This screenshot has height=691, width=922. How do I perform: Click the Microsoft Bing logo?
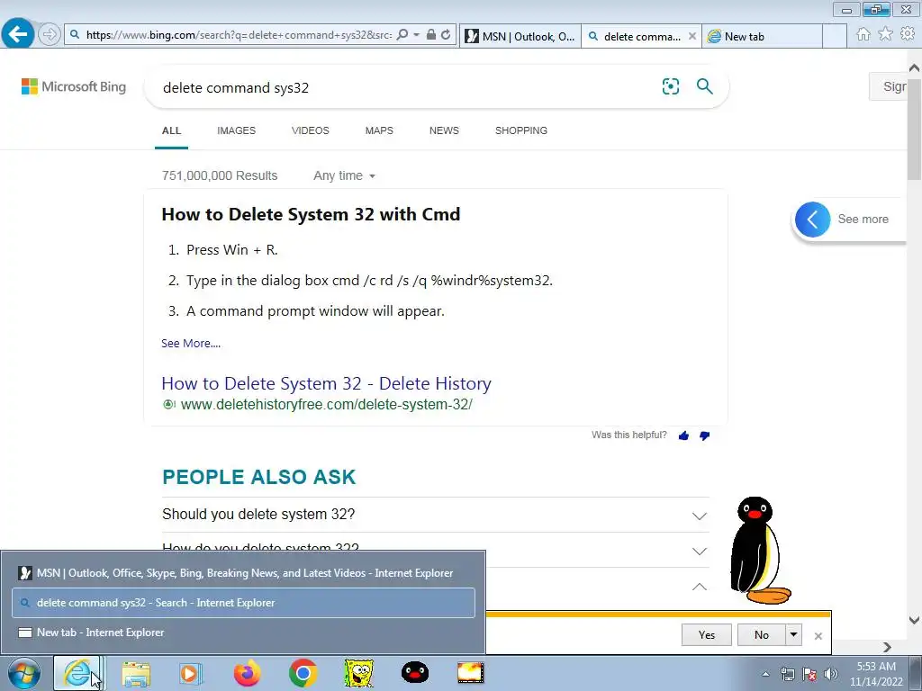(x=74, y=86)
